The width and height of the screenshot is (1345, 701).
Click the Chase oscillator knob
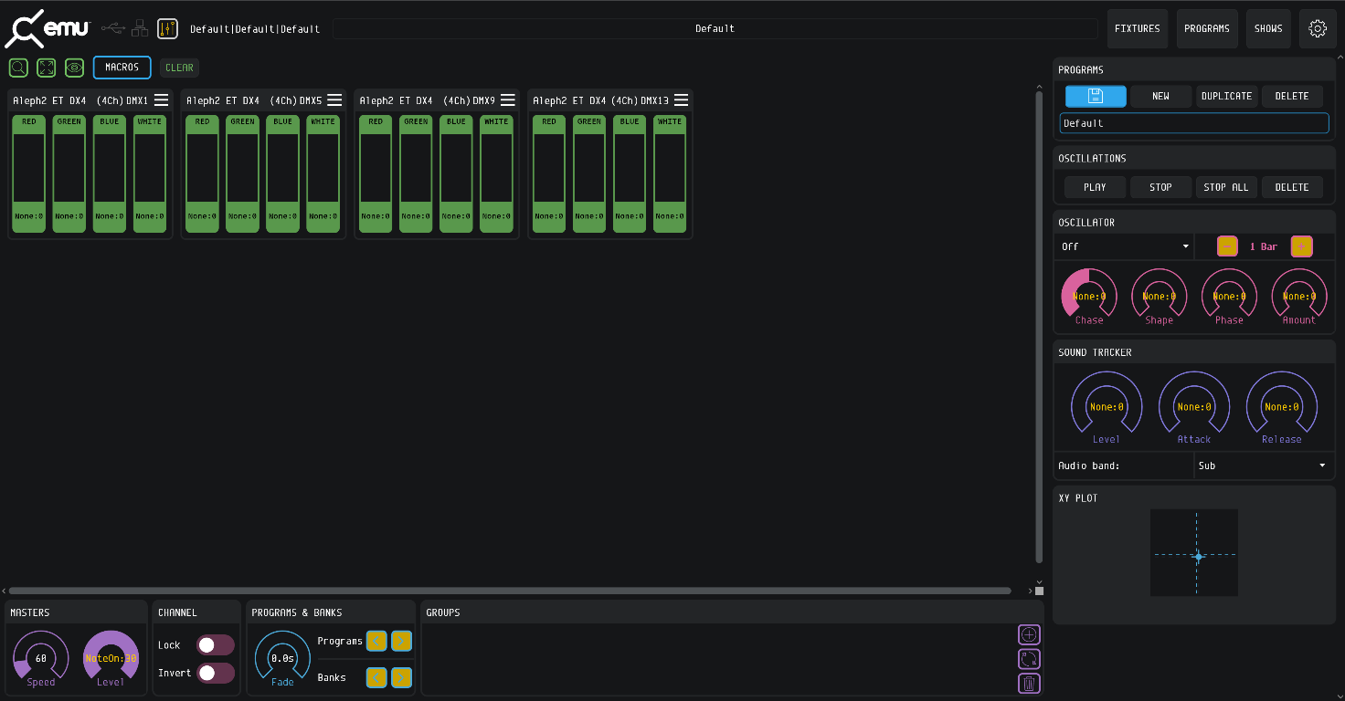coord(1089,295)
